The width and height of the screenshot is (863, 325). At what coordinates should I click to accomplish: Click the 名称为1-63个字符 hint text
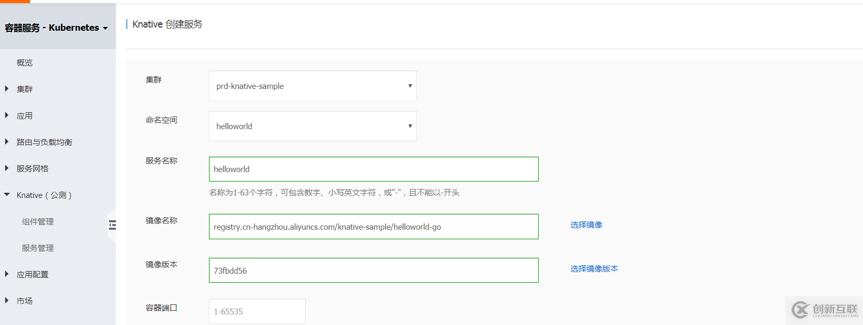[x=334, y=193]
